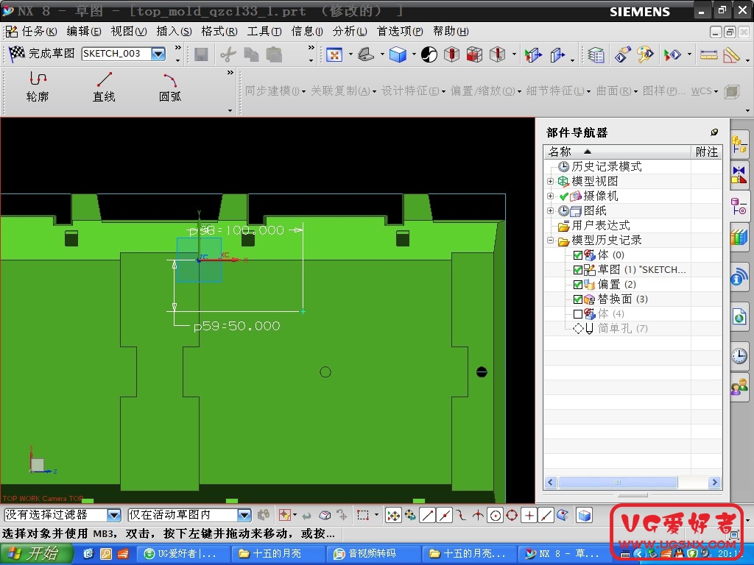Viewport: 754px width, 565px height.
Task: Select the Arc (圆弧) sketch tool
Action: coord(170,87)
